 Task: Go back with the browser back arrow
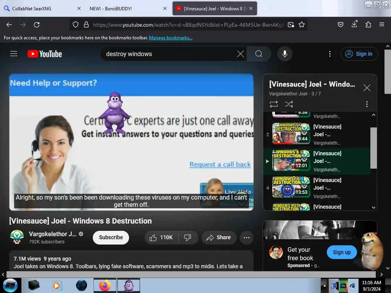(x=9, y=25)
